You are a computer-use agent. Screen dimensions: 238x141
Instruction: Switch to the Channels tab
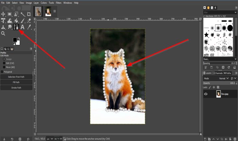pyautogui.click(x=217, y=73)
